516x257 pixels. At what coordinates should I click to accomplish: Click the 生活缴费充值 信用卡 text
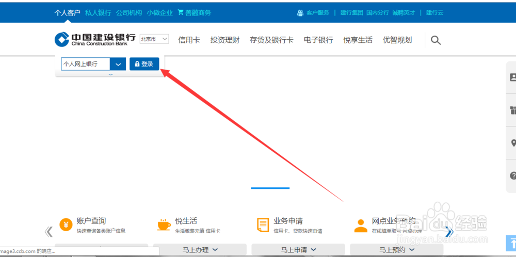(198, 231)
